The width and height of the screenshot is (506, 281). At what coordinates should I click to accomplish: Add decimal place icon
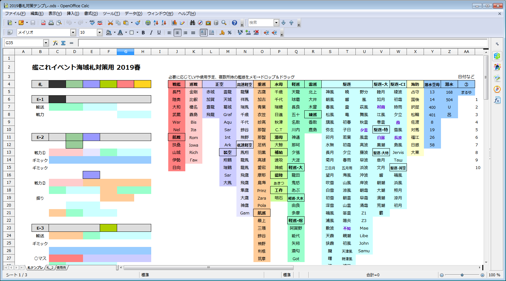click(x=248, y=32)
